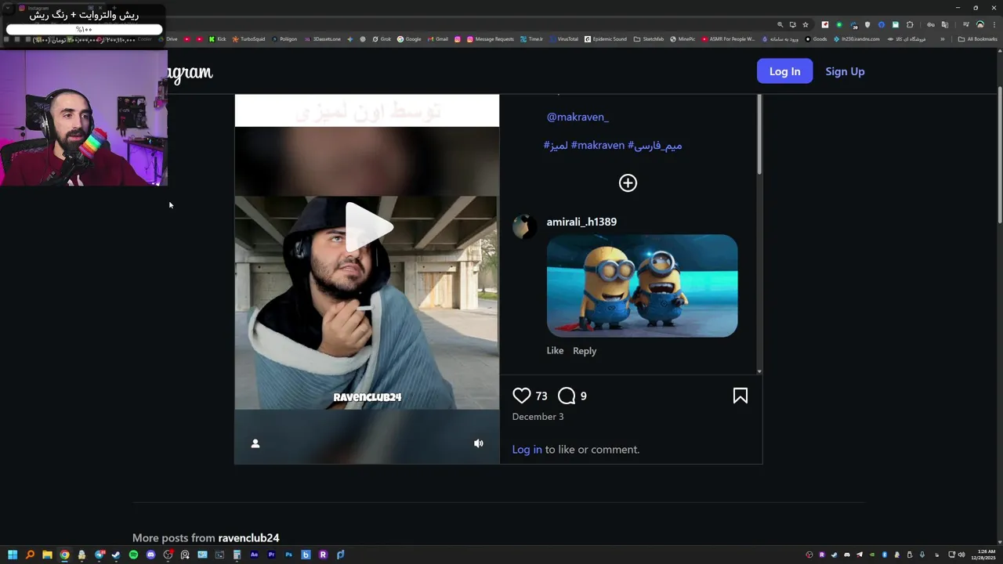Open the Poliigon bookmark

click(x=284, y=39)
